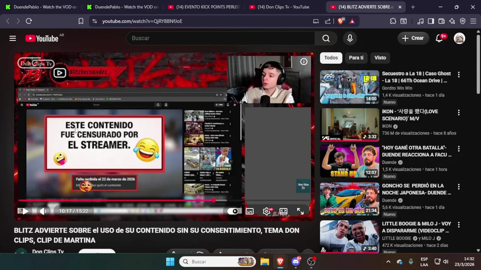
Task: Open the YouTube hamburger guide menu
Action: (x=13, y=38)
